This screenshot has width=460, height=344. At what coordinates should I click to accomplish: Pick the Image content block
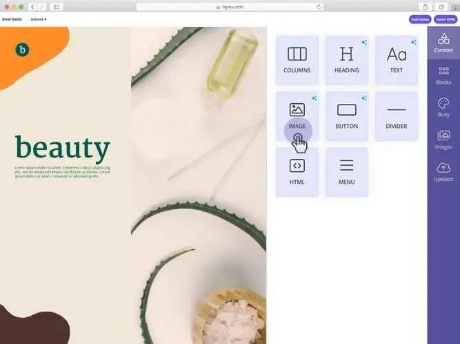coord(297,116)
